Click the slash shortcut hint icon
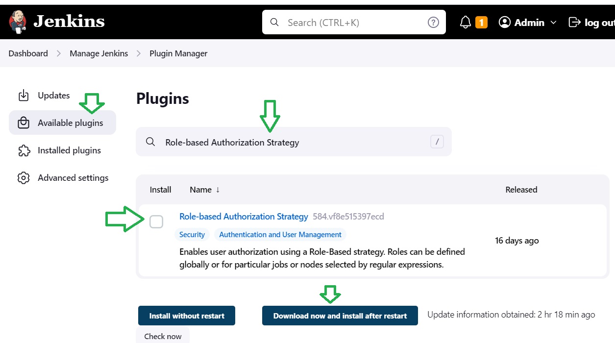 (x=437, y=142)
